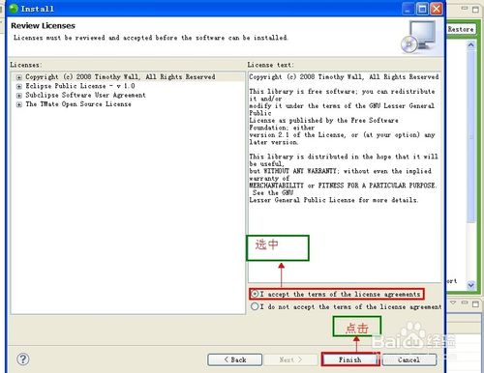
Task: Go back with the Back button
Action: [x=235, y=359]
